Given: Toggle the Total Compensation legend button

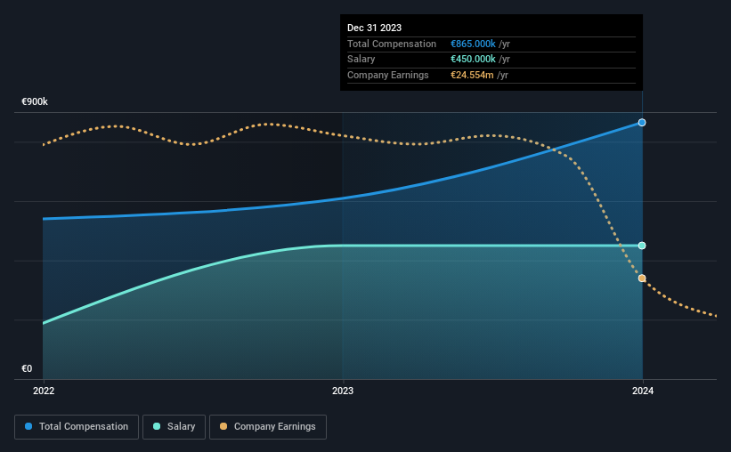Looking at the screenshot, I should click(77, 427).
